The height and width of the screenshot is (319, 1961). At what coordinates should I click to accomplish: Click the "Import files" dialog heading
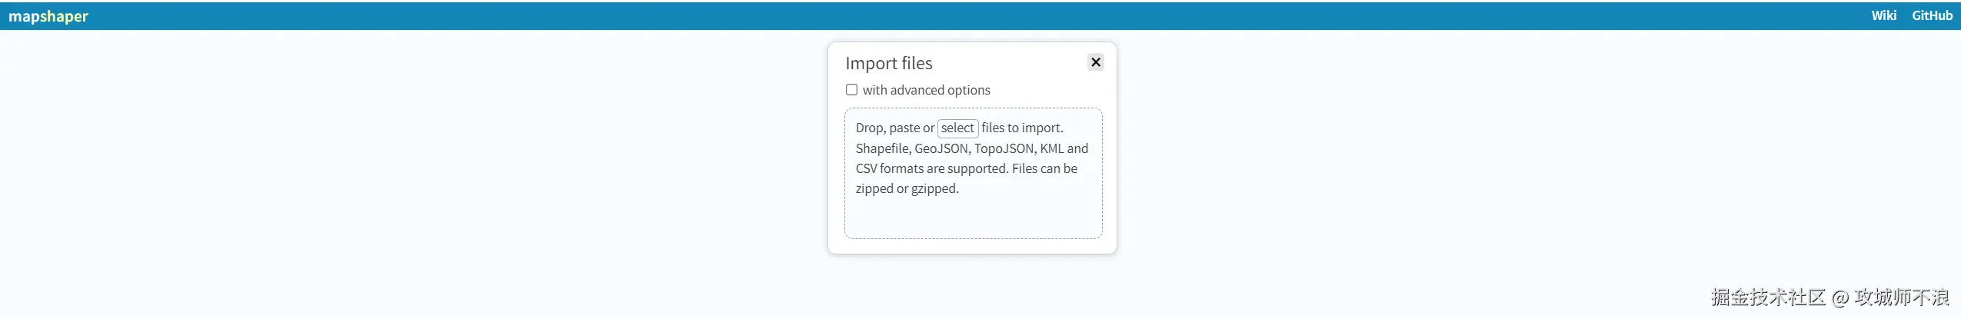tap(888, 63)
